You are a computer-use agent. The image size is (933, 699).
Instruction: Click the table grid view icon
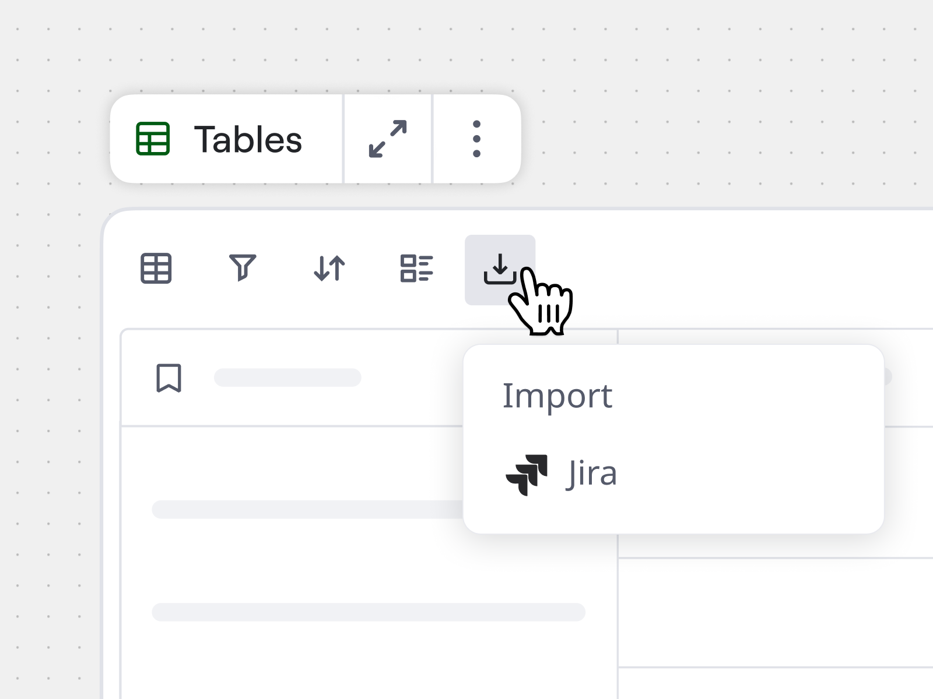click(156, 269)
